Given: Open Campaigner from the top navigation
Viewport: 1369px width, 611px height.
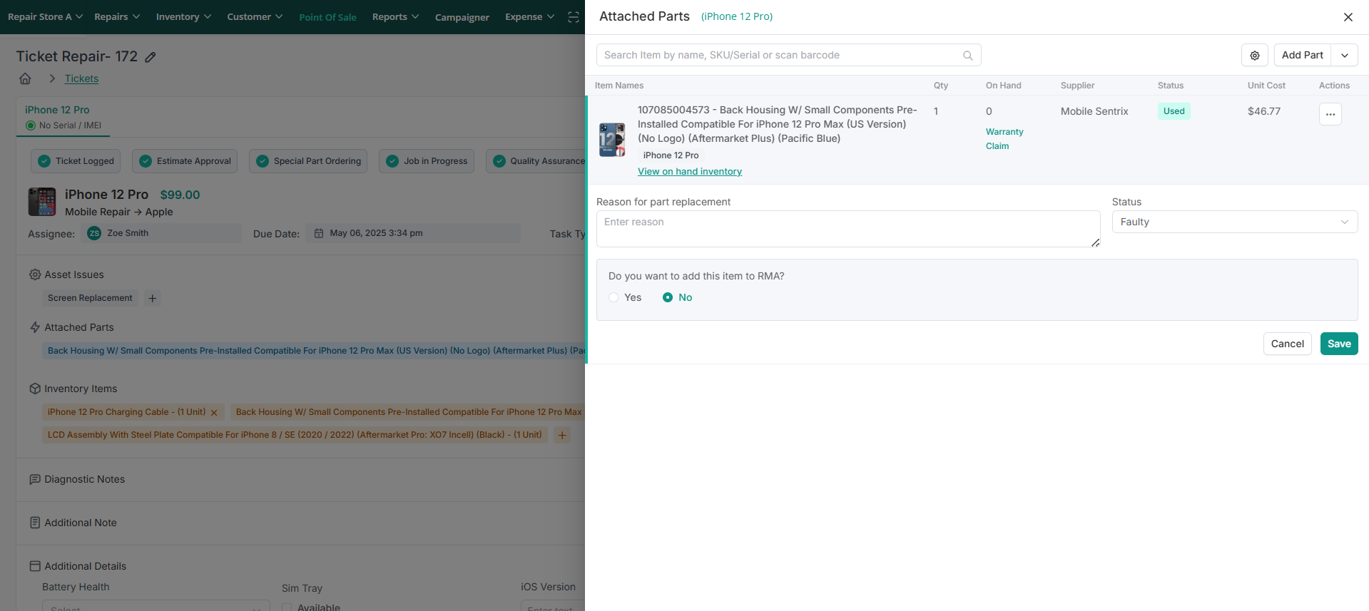Looking at the screenshot, I should (x=462, y=17).
